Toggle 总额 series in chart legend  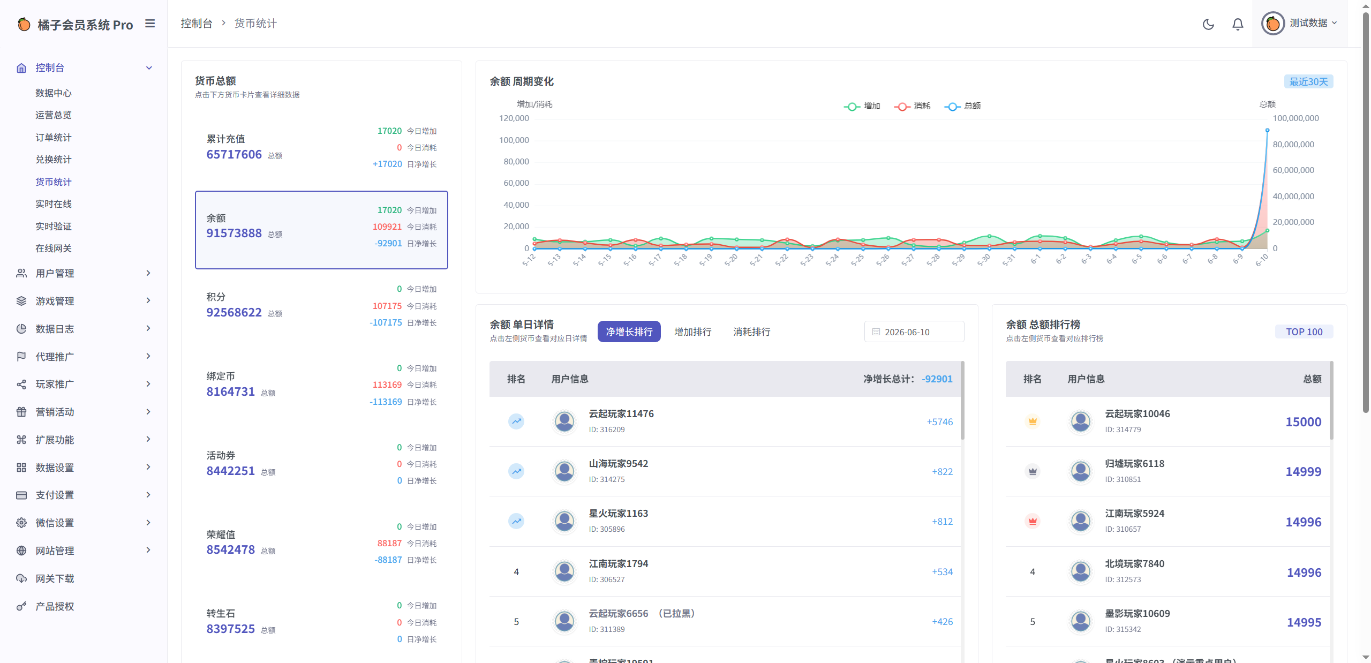tap(962, 106)
